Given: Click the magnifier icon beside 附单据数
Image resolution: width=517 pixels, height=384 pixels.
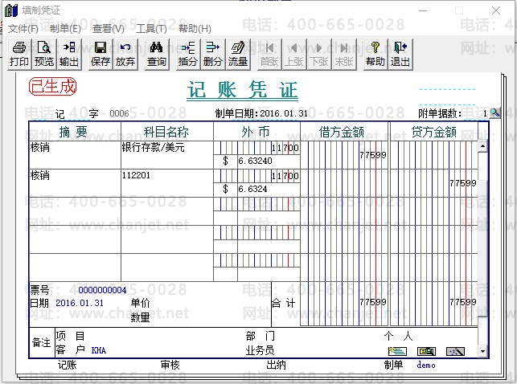Looking at the screenshot, I should click(494, 113).
